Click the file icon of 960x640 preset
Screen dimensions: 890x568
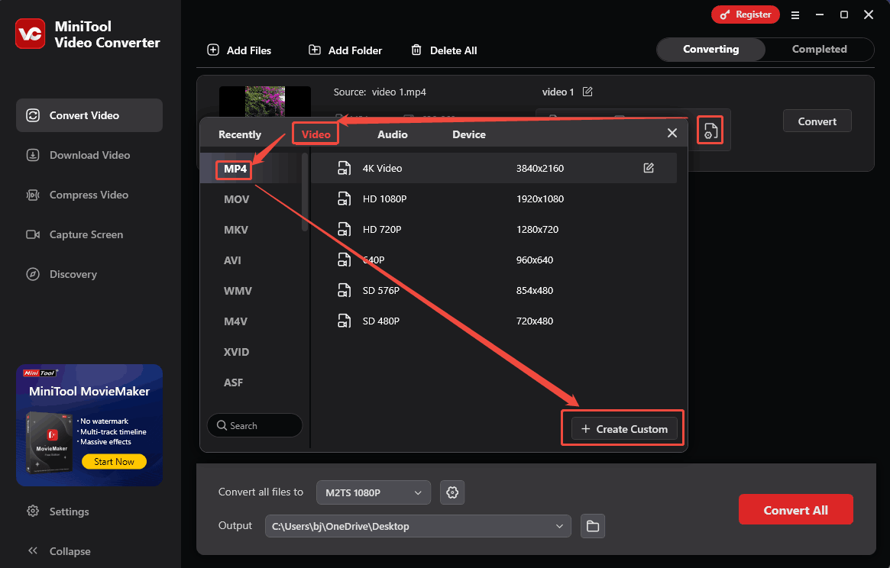coord(344,260)
